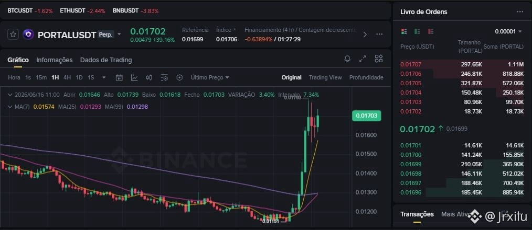The width and height of the screenshot is (532, 230).
Task: Select ask price 0.01705
Action: 410,83
